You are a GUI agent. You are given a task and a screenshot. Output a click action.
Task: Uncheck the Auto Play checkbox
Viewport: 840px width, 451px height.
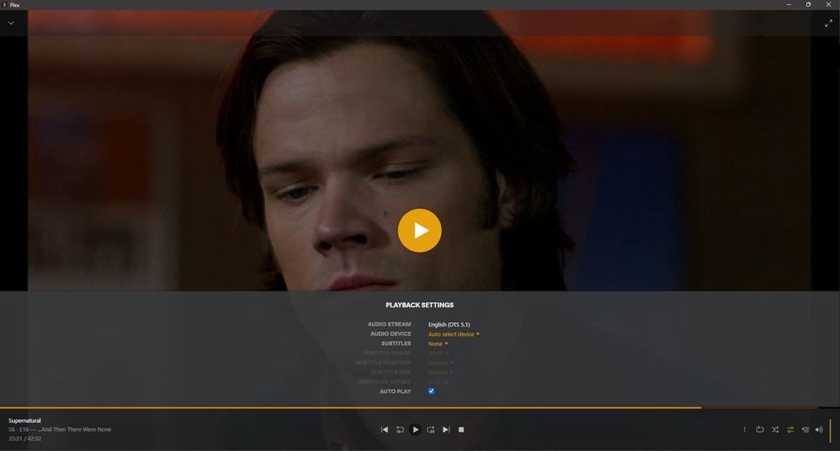click(x=431, y=391)
